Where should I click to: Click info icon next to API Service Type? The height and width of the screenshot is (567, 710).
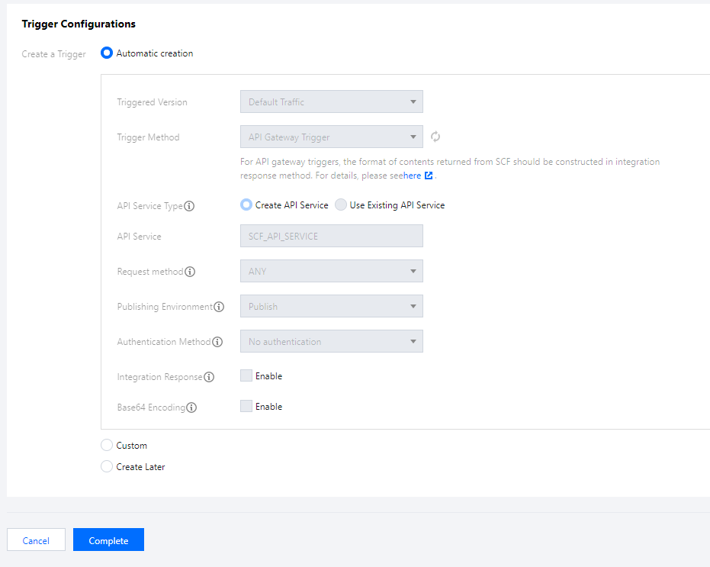[189, 206]
